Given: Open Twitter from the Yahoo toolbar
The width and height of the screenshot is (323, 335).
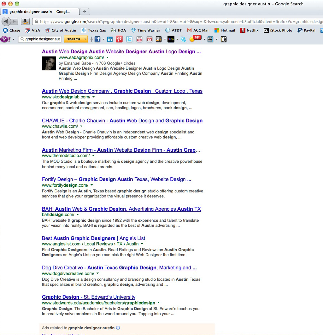Looking at the screenshot, I should (129, 39).
